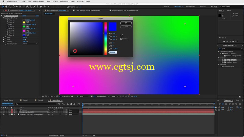Screen dimensions: 244x137
Task: Click the gradi search field in Effects & Presets
Action: (231, 49)
